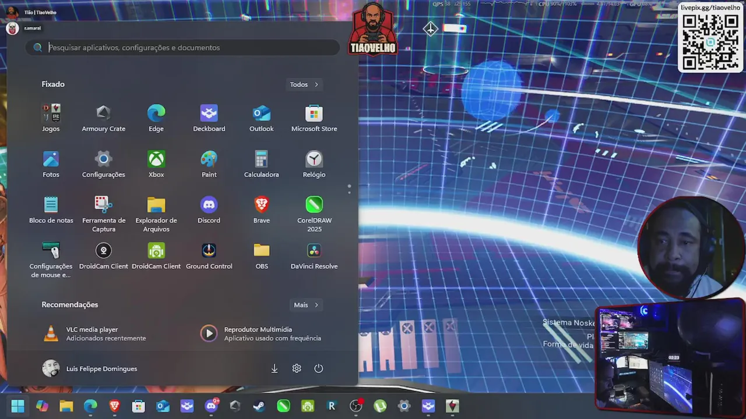This screenshot has width=746, height=419.
Task: Open Outlook from the pinned apps grid
Action: (262, 118)
